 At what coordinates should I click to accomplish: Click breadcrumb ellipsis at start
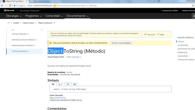[9, 23]
